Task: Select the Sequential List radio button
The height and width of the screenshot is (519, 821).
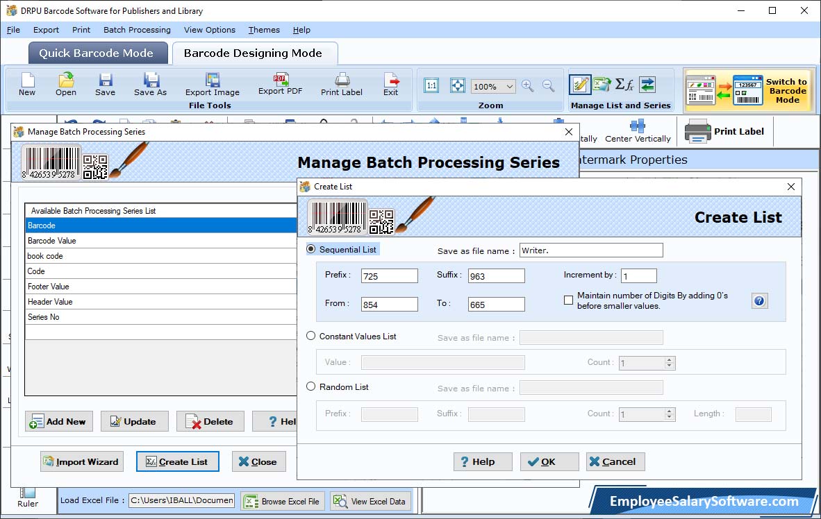Action: (310, 249)
